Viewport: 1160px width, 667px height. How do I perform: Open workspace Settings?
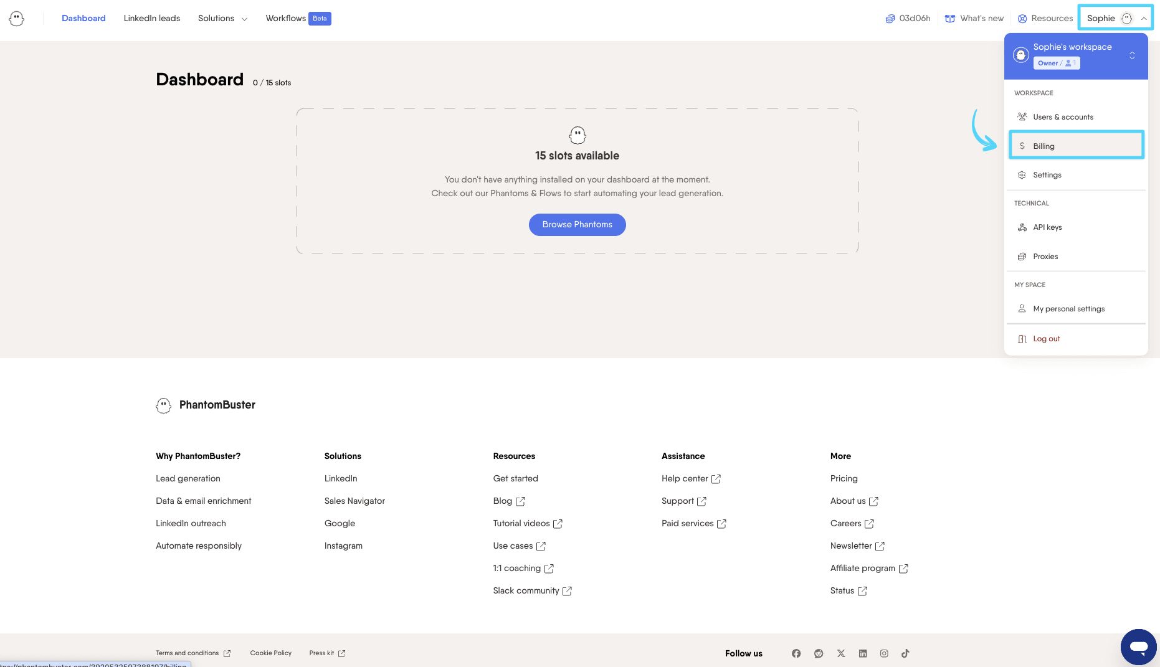click(x=1076, y=175)
